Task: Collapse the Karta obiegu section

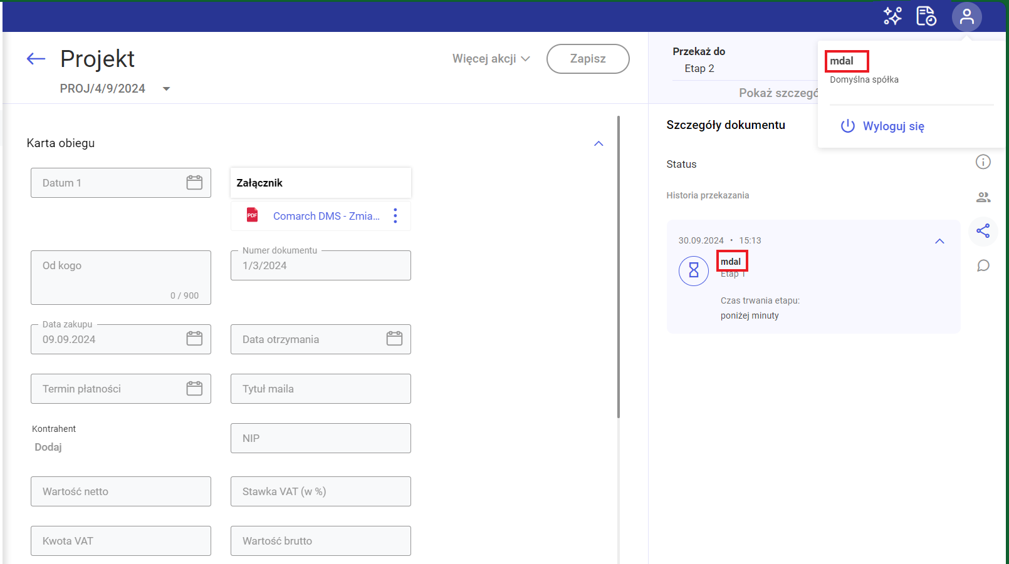Action: (599, 143)
